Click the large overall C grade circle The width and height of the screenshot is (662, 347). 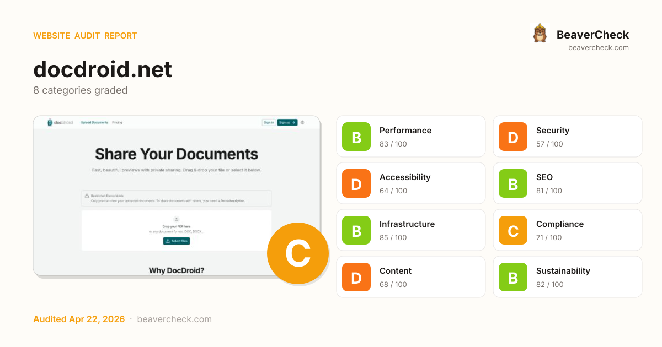point(298,253)
